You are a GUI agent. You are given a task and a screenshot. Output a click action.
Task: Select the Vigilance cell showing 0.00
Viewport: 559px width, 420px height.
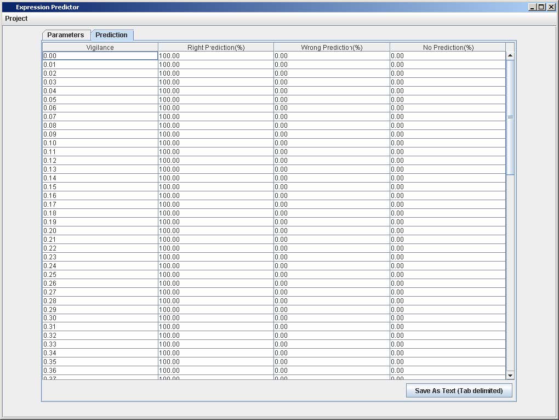pos(100,56)
